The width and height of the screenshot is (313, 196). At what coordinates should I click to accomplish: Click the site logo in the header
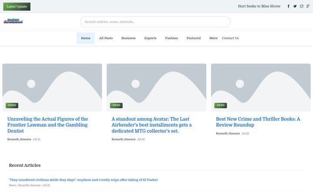[13, 21]
